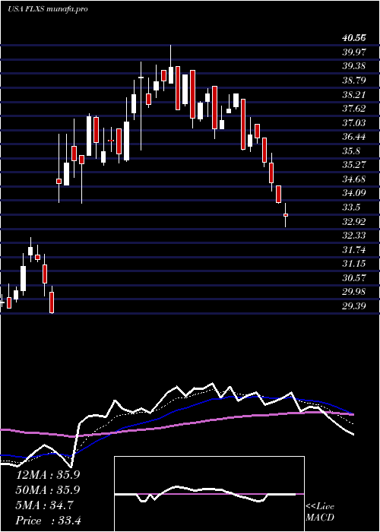The image size is (380, 532).
Task: Click the 30.57 price axis label
Action: coord(354,278)
